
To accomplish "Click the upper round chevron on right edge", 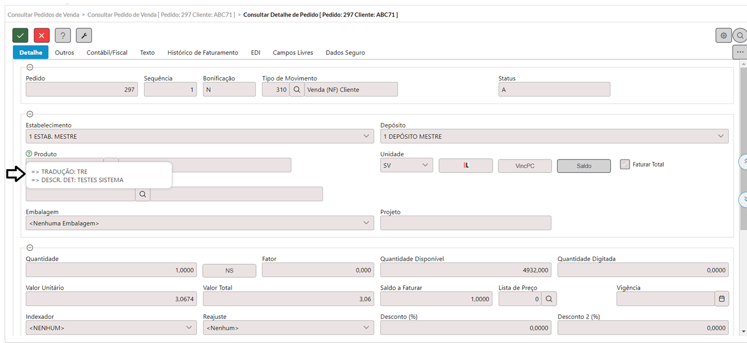I will (x=743, y=162).
